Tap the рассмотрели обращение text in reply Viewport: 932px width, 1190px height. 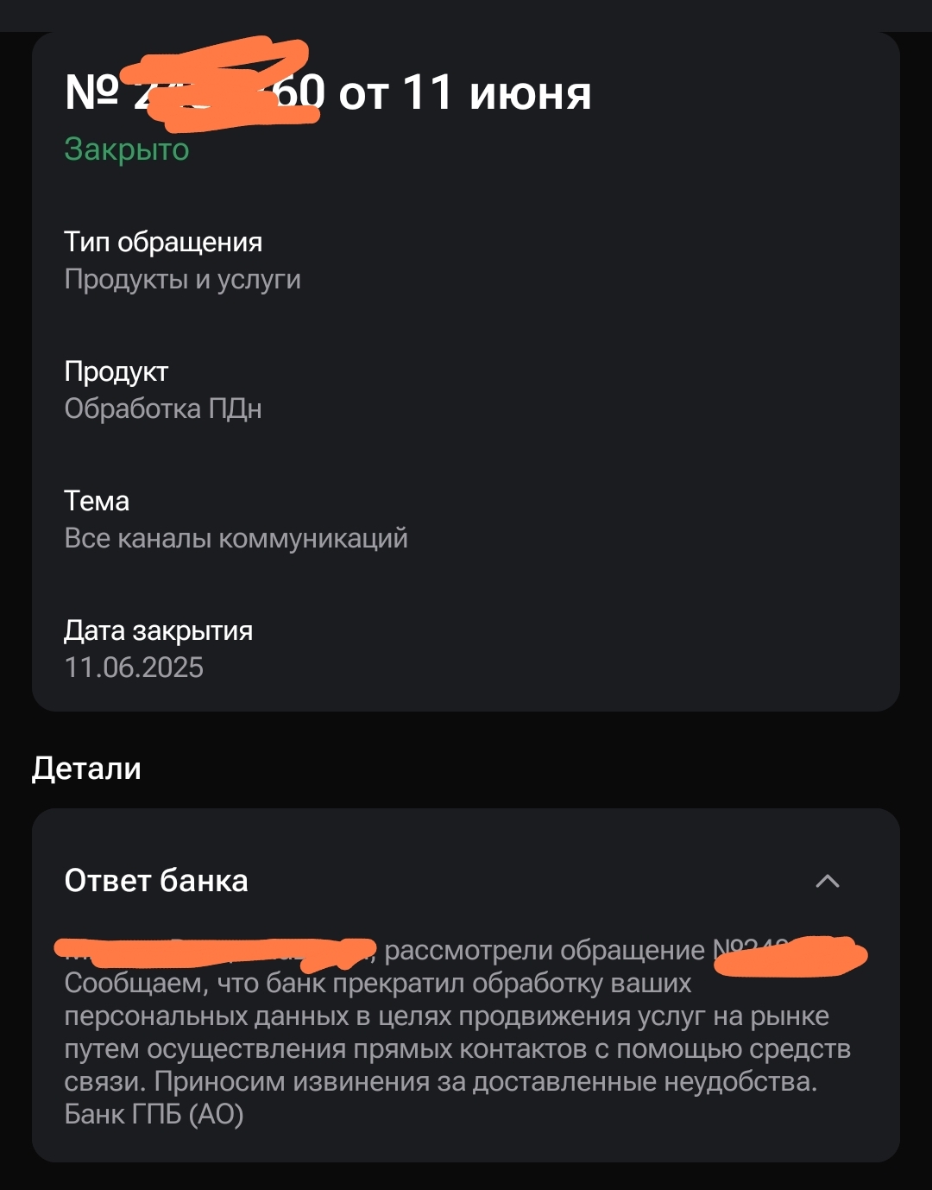(544, 951)
